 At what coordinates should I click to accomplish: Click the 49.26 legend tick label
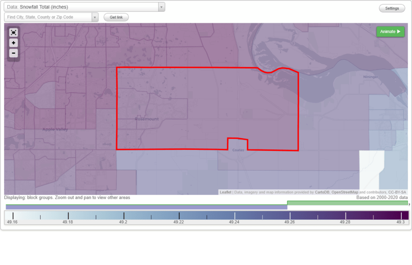point(289,222)
